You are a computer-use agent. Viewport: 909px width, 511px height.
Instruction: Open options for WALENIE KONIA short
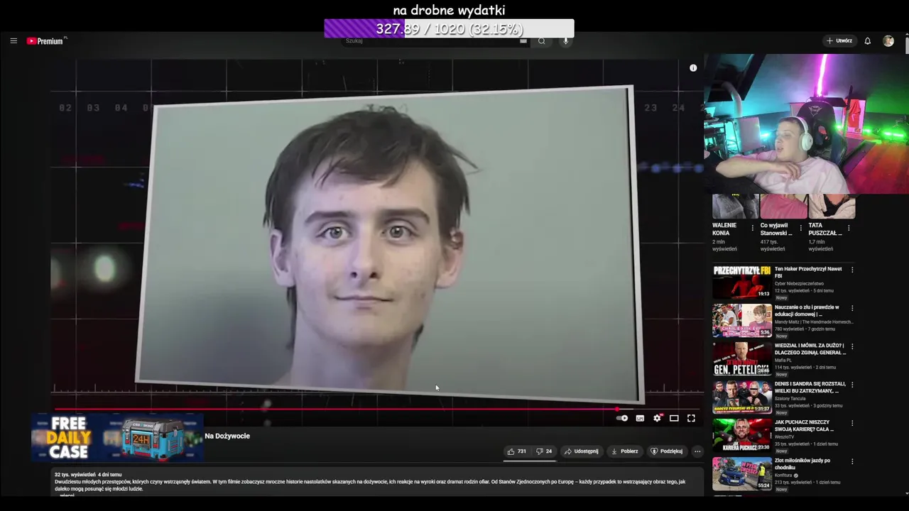click(x=753, y=229)
